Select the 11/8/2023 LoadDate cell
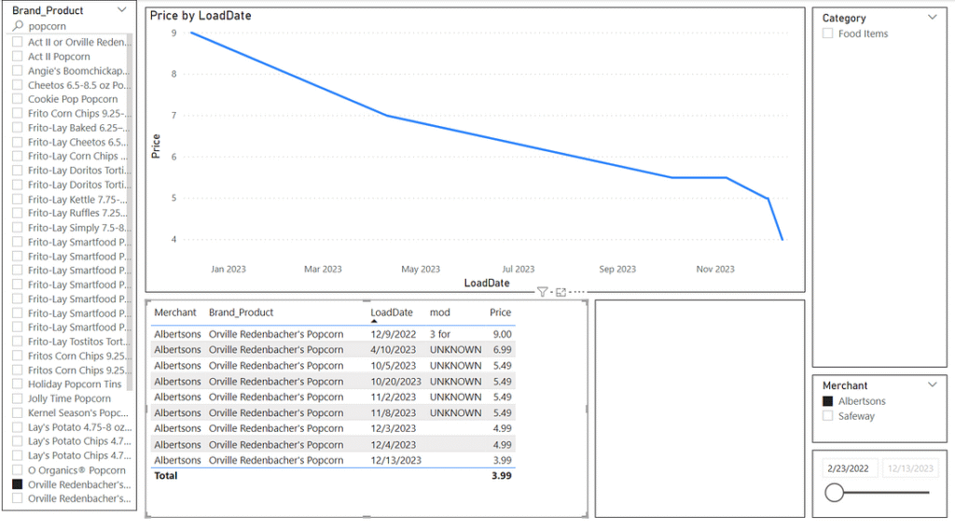The width and height of the screenshot is (955, 530). [x=394, y=412]
